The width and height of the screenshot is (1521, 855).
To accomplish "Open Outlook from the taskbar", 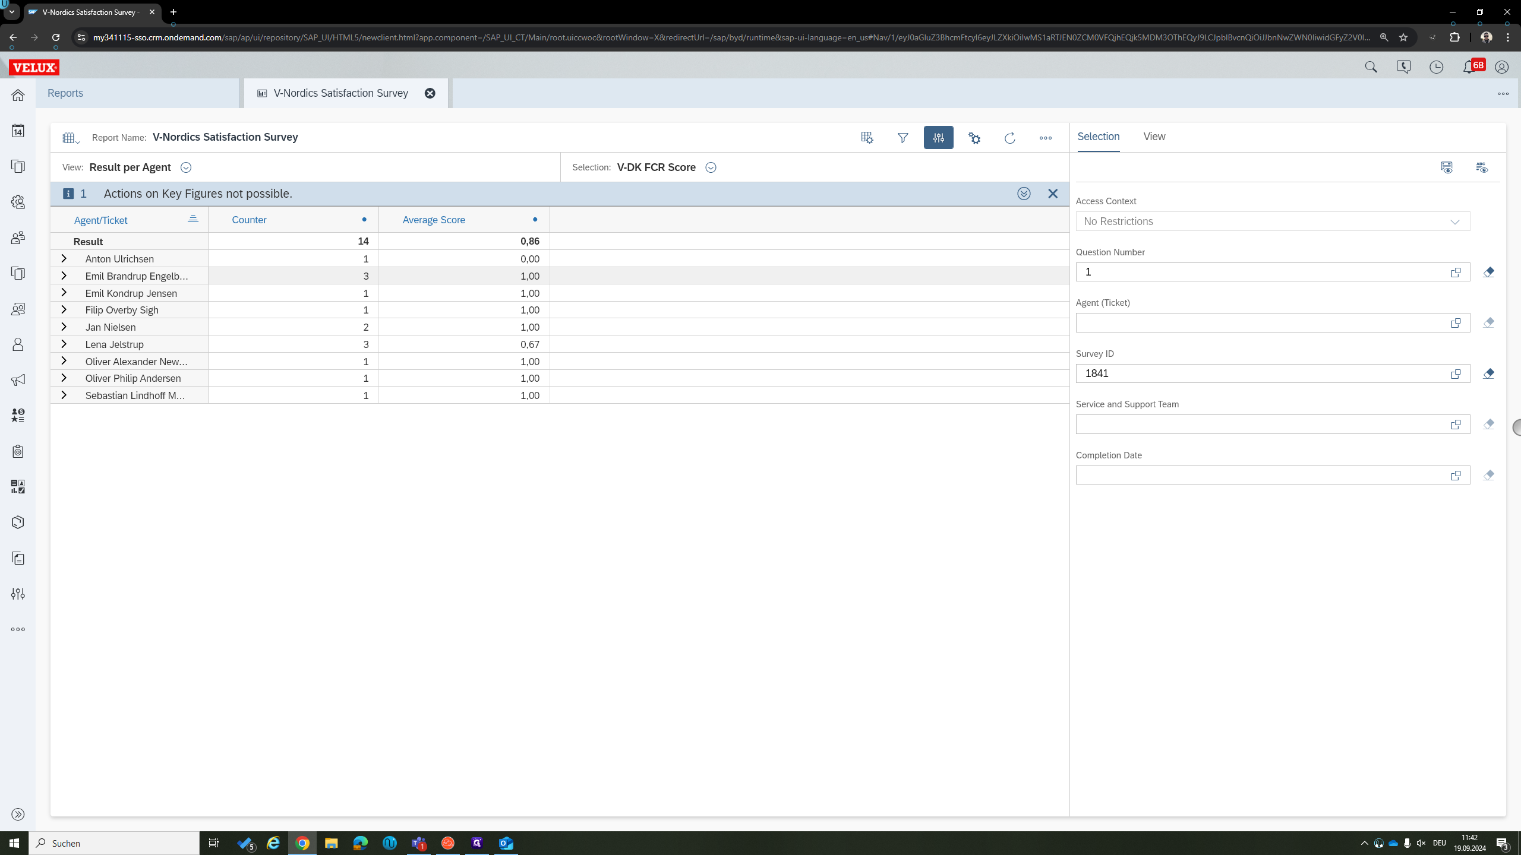I will coord(506,843).
